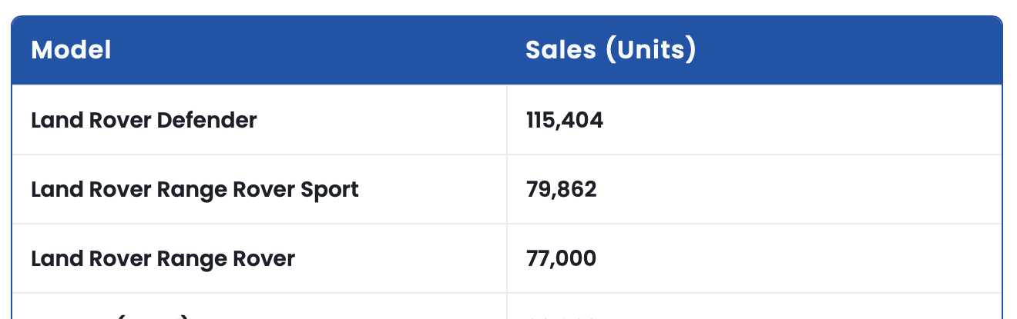Click the word Units in the header
The image size is (1017, 319).
(650, 51)
